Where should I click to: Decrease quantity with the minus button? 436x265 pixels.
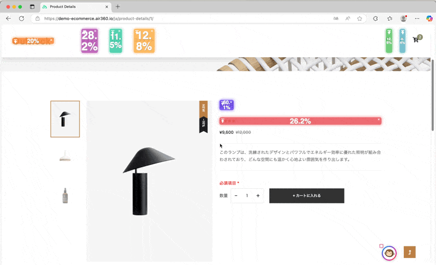(236, 195)
